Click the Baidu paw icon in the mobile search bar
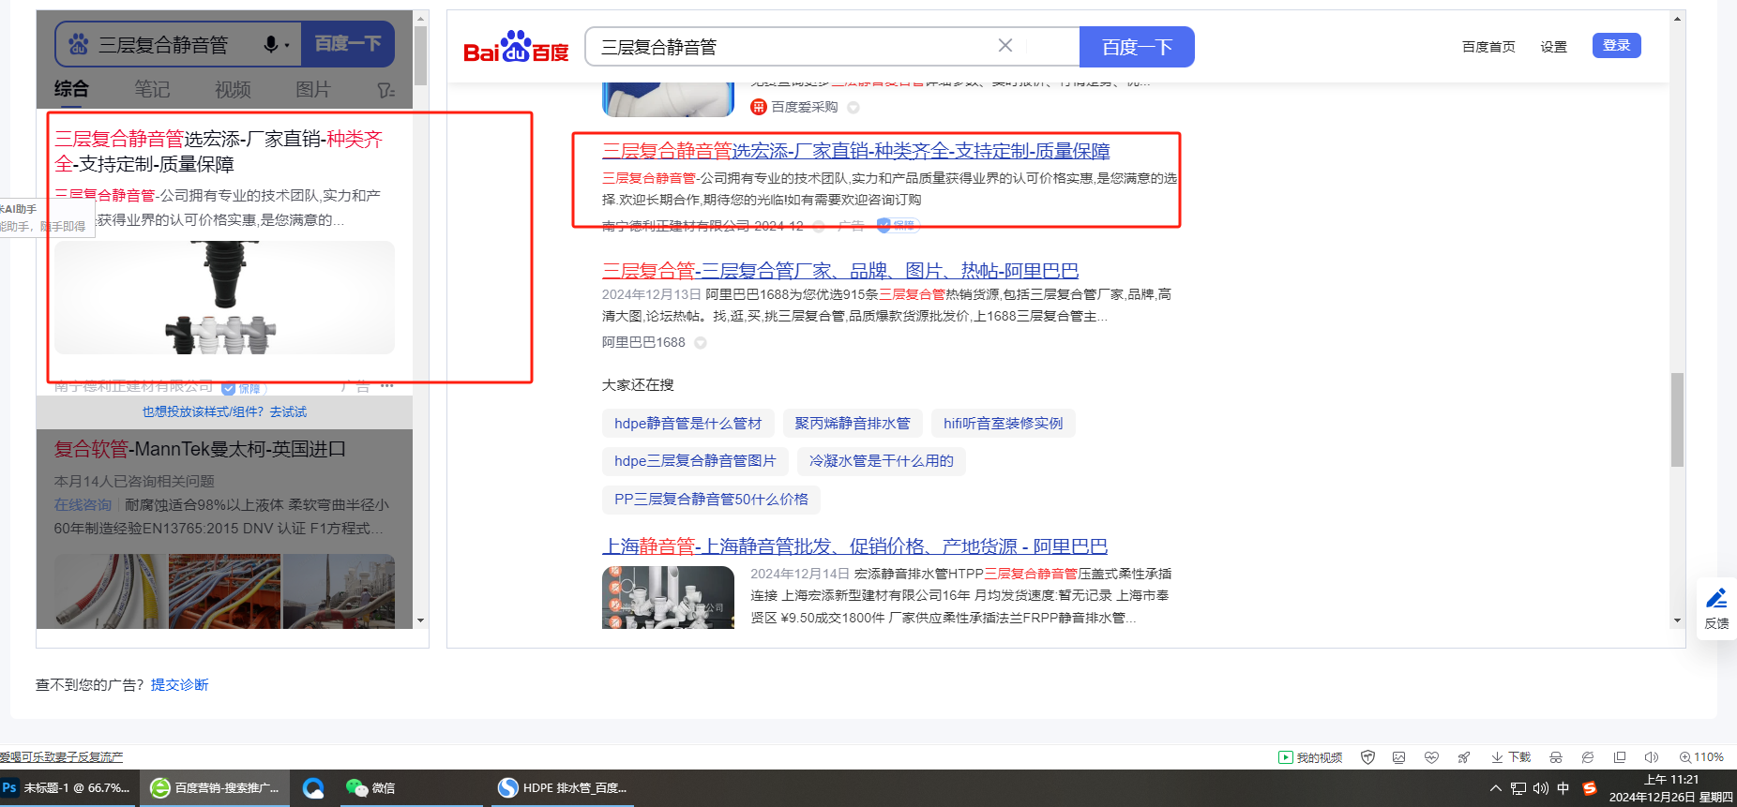Screen dimensions: 1737x807 tap(79, 44)
